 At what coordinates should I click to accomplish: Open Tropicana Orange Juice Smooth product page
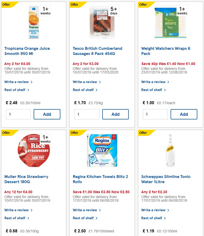click(x=27, y=51)
